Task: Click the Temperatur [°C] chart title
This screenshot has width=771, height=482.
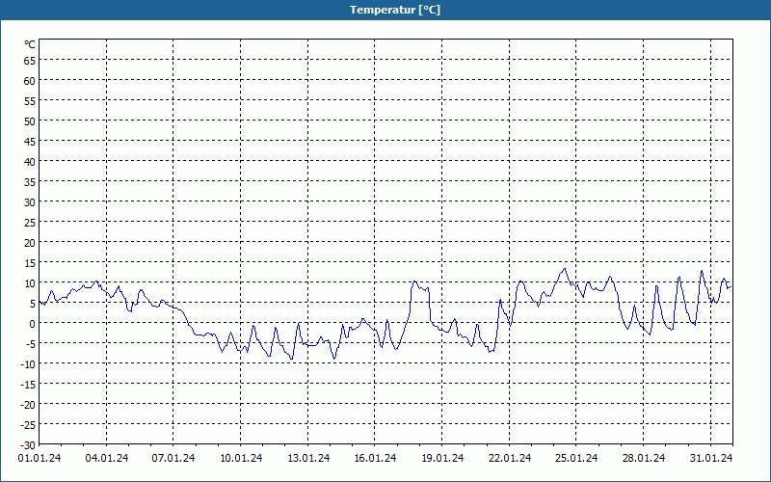Action: tap(395, 10)
